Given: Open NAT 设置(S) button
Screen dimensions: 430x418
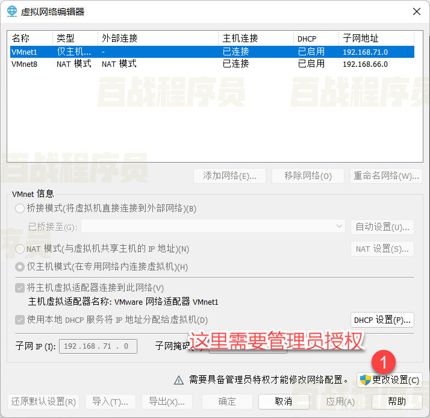Looking at the screenshot, I should click(382, 249).
